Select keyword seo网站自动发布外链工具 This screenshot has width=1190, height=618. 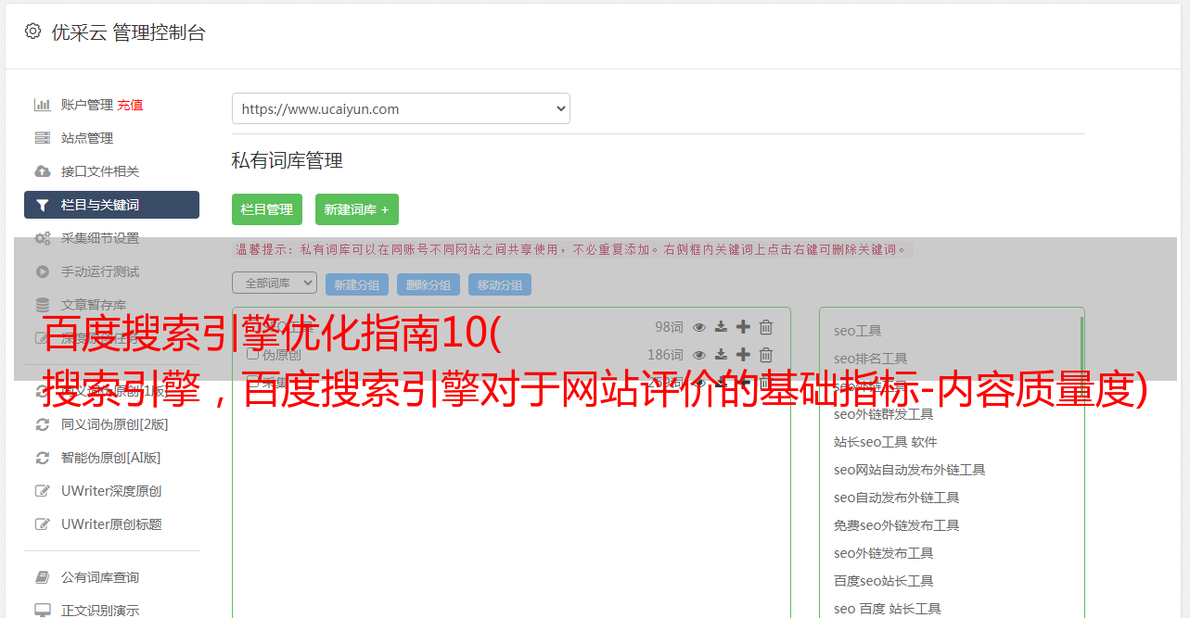pos(910,470)
